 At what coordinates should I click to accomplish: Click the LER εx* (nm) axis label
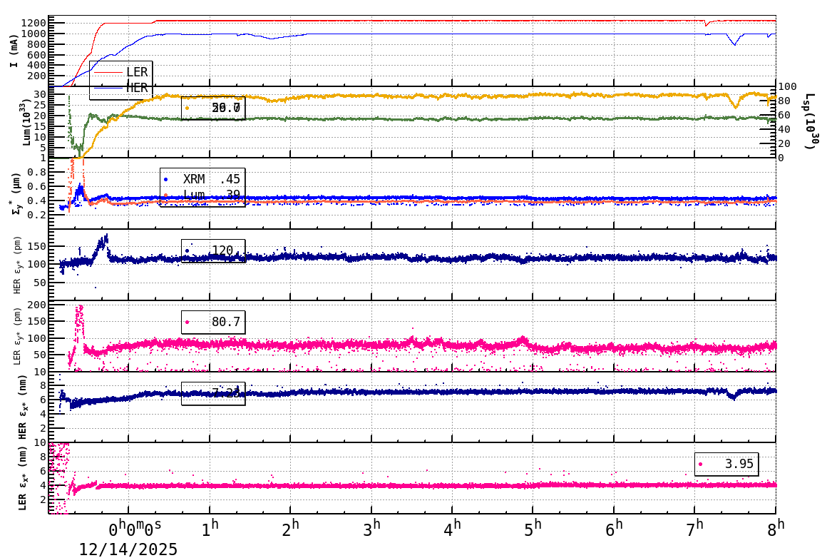pyautogui.click(x=22, y=478)
